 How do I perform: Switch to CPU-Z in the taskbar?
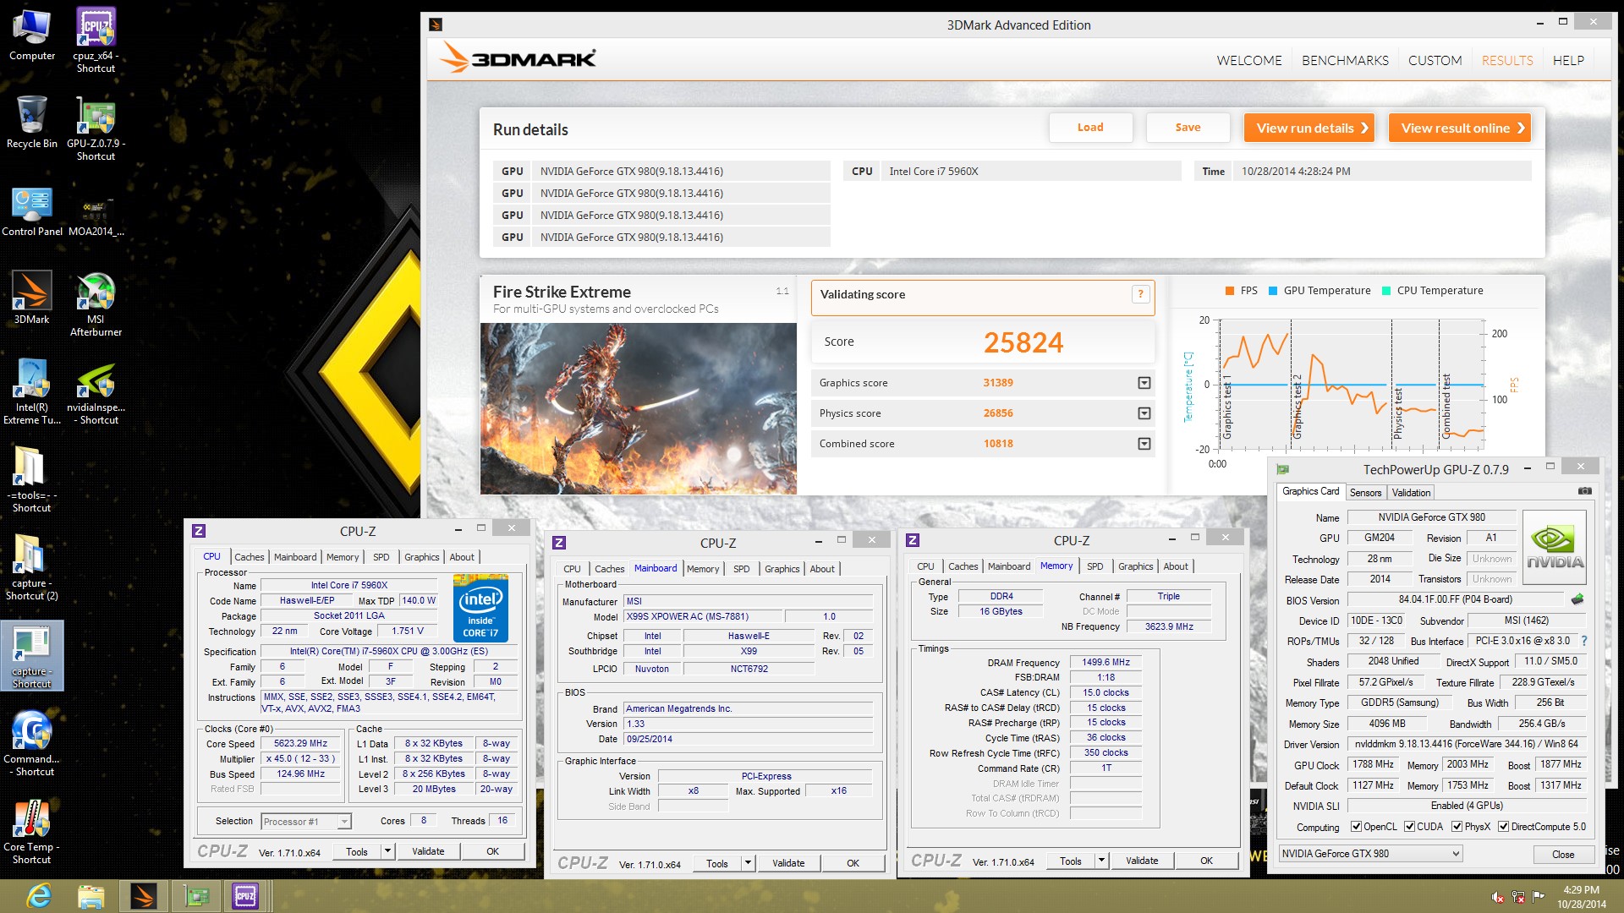(x=246, y=896)
